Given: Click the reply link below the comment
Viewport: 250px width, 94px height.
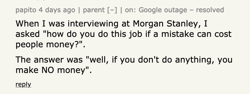Looking at the screenshot, I should click(x=23, y=84).
